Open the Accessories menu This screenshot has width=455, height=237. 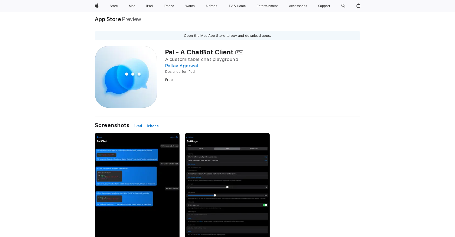click(298, 6)
